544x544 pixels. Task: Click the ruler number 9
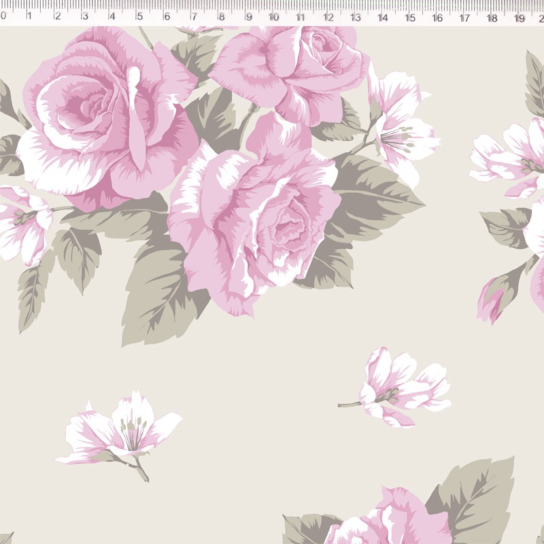click(249, 16)
